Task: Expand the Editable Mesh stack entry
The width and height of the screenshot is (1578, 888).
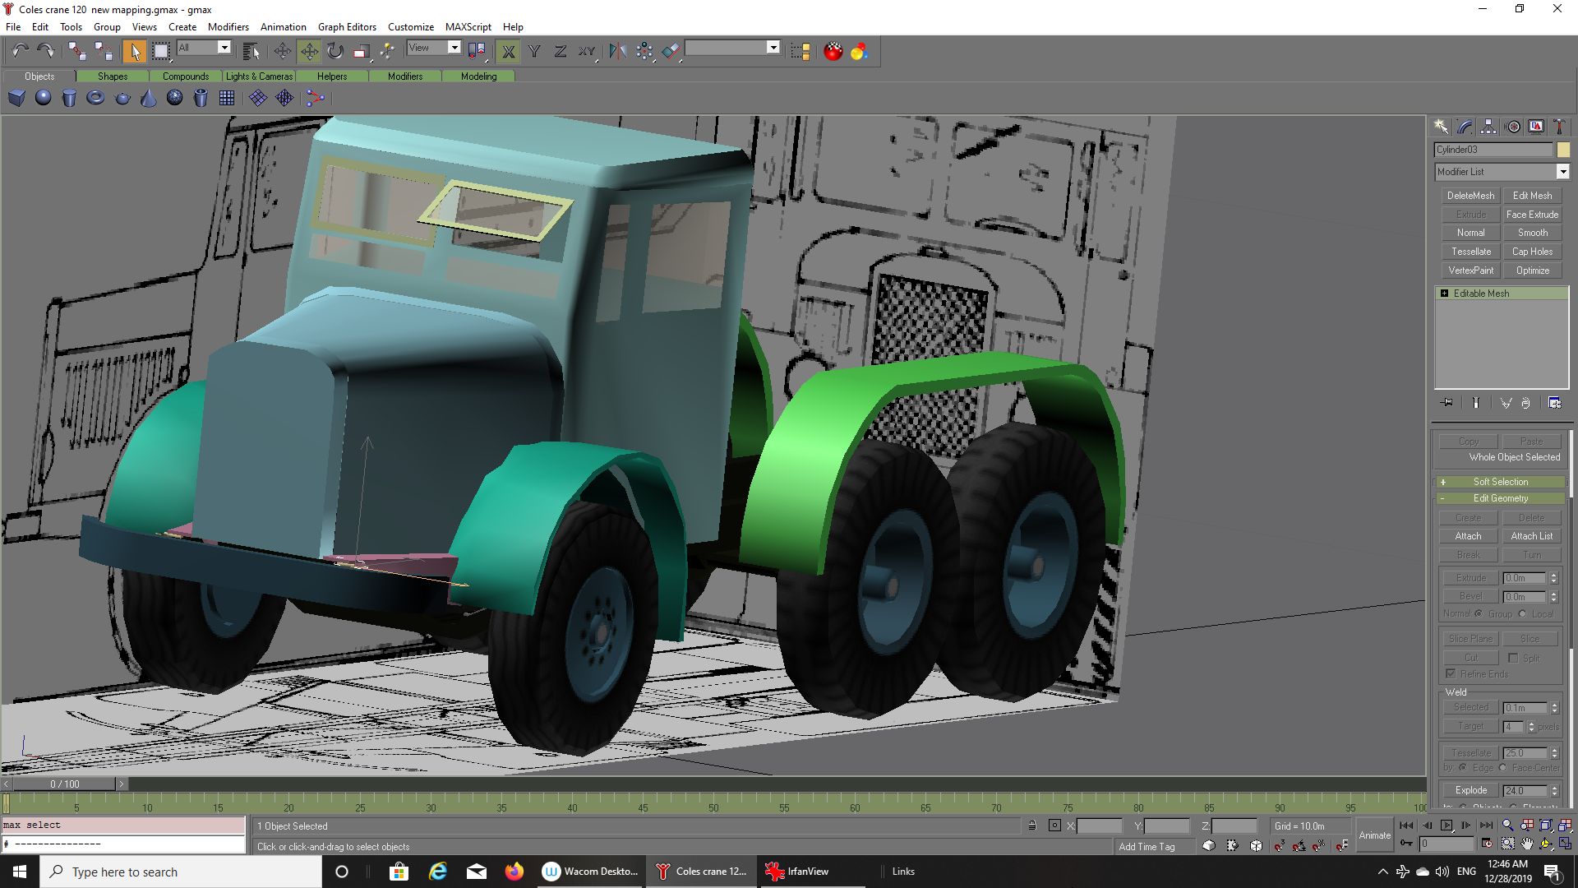Action: coord(1444,294)
